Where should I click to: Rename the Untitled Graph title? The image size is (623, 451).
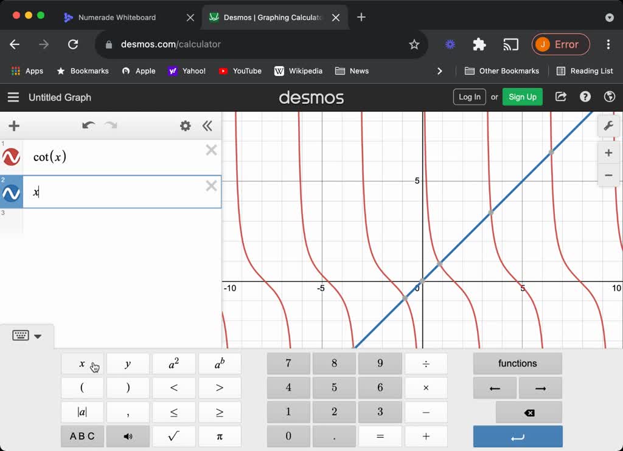[x=60, y=97]
